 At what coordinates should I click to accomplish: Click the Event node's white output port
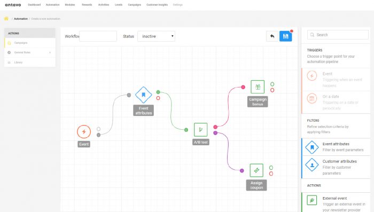point(98,129)
